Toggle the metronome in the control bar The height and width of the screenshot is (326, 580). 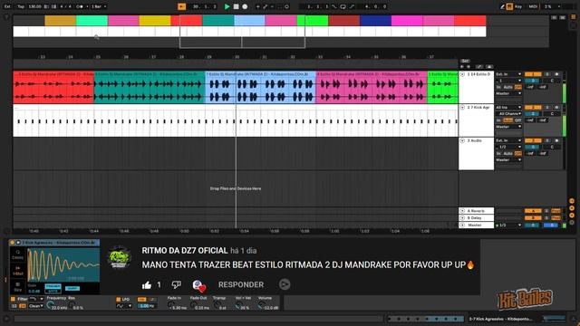pyautogui.click(x=80, y=6)
